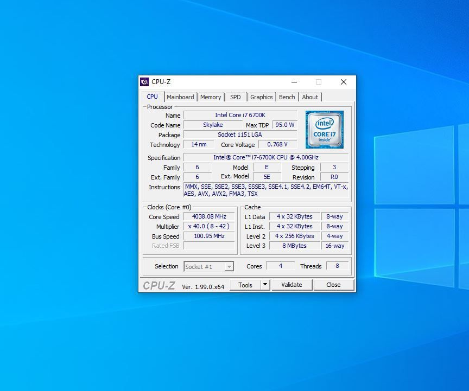Show the About tab
The height and width of the screenshot is (391, 469).
[310, 97]
